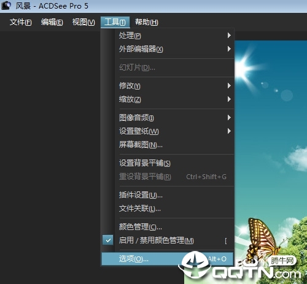Open the 视图(V) menu
307x284 pixels.
point(84,22)
